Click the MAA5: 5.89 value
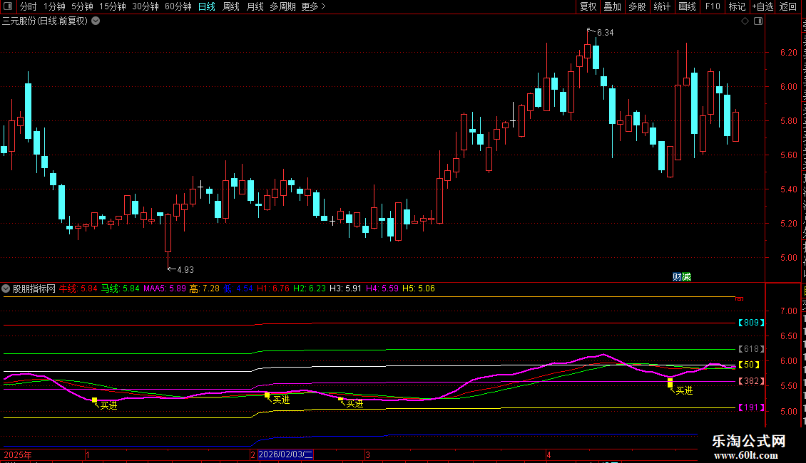 pos(165,288)
